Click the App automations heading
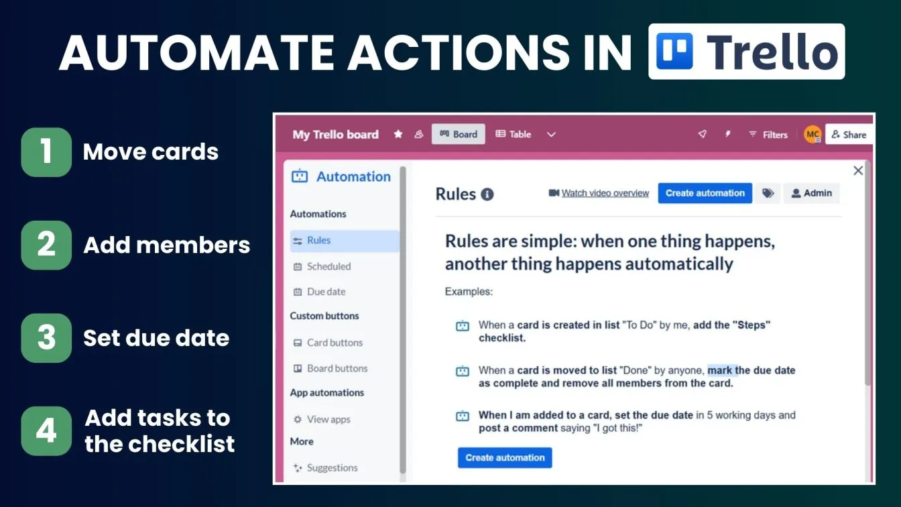 pyautogui.click(x=327, y=393)
